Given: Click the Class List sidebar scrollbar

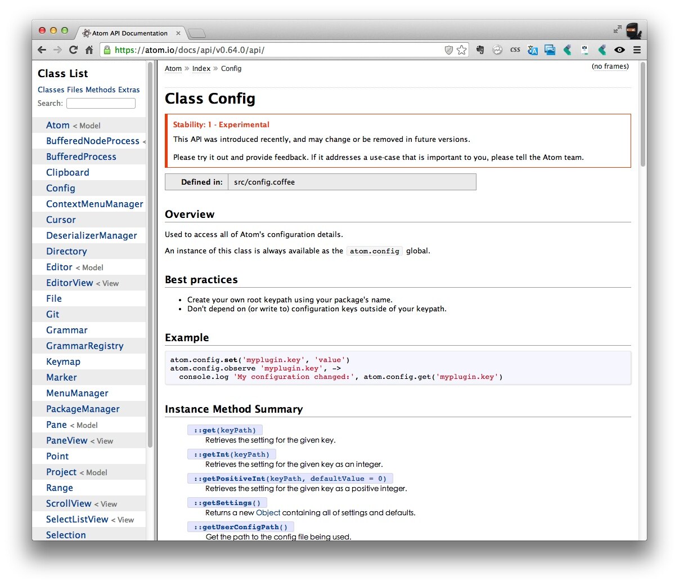Looking at the screenshot, I should tap(150, 254).
